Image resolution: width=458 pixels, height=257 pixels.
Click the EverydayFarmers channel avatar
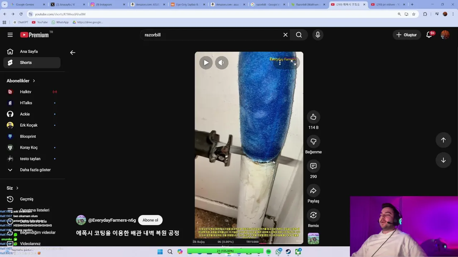(x=81, y=220)
